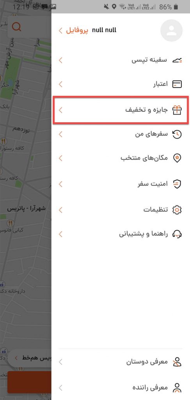Tap the battery icon in status bar
This screenshot has width=190, height=400.
(x=176, y=7)
